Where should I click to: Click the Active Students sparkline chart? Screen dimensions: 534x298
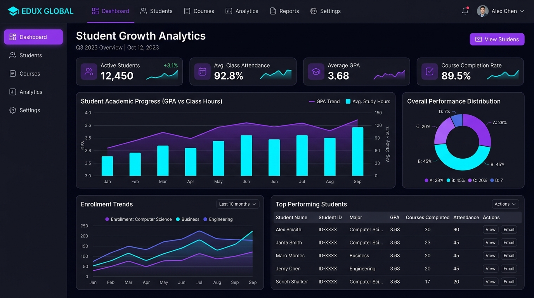pos(162,75)
